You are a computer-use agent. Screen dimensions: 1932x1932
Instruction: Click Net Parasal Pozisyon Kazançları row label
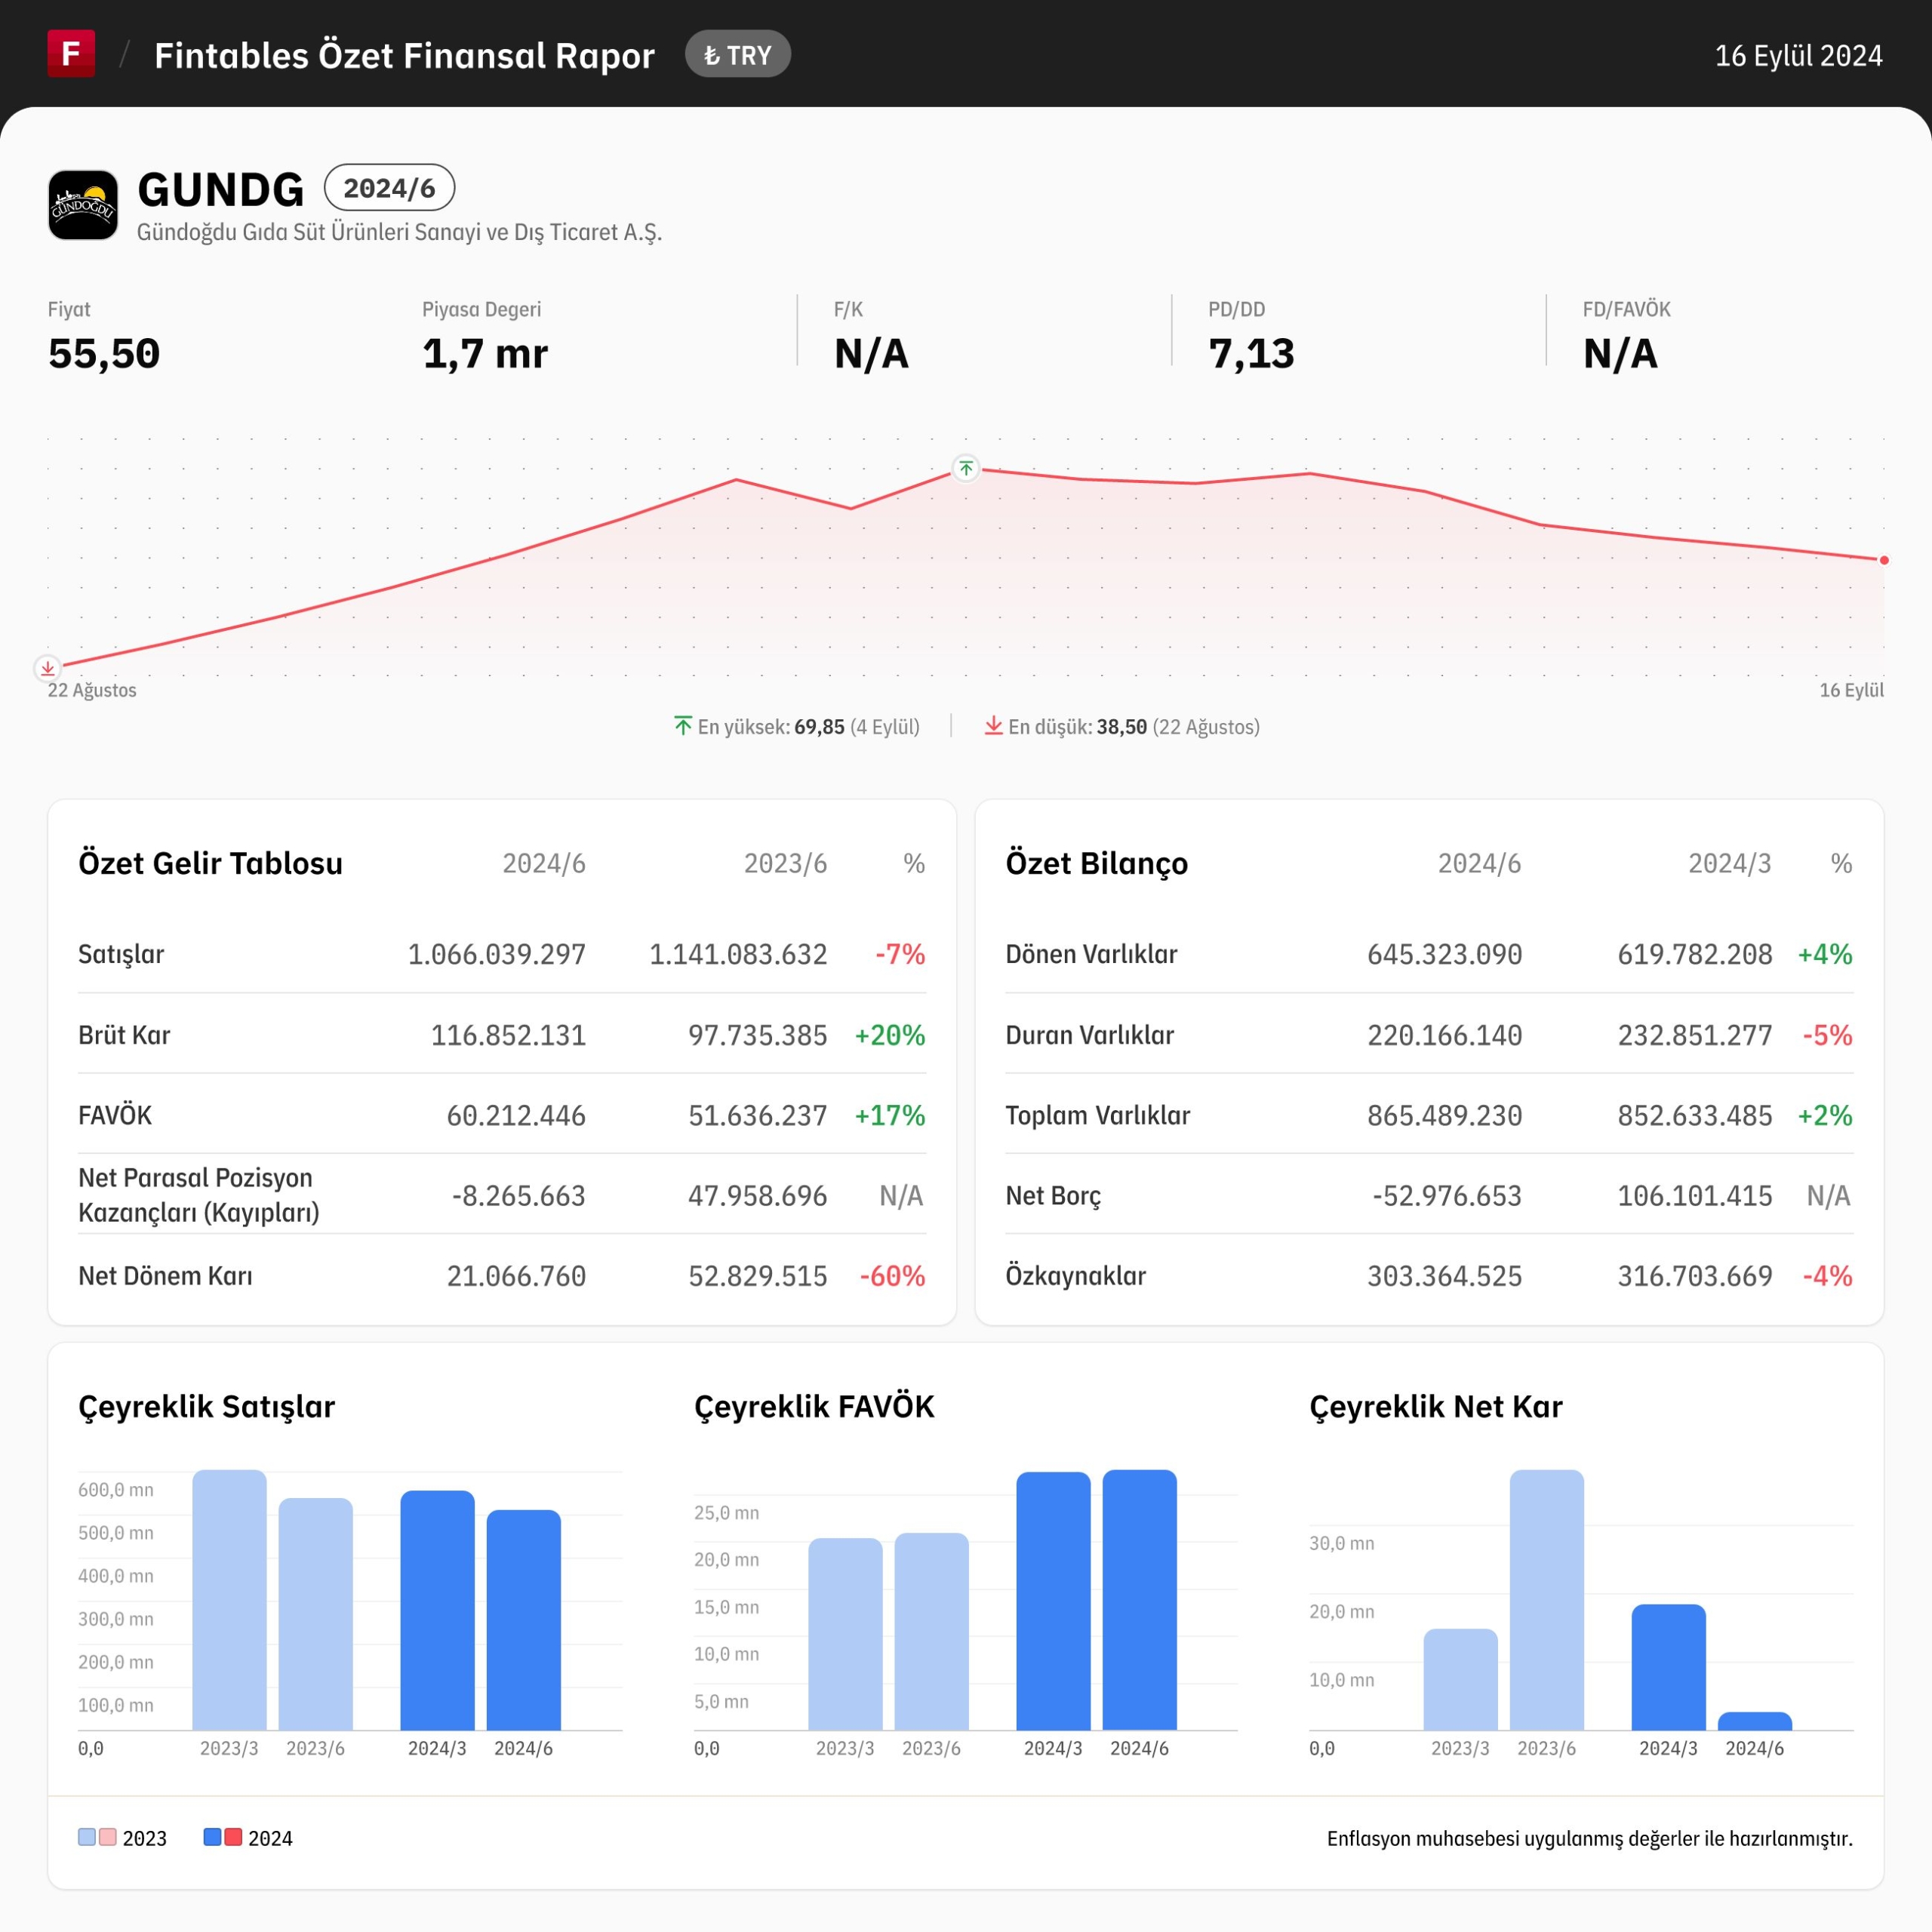click(x=199, y=1195)
